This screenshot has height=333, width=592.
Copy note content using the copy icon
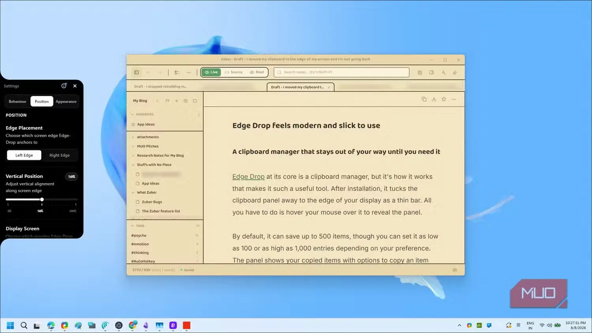(x=424, y=99)
